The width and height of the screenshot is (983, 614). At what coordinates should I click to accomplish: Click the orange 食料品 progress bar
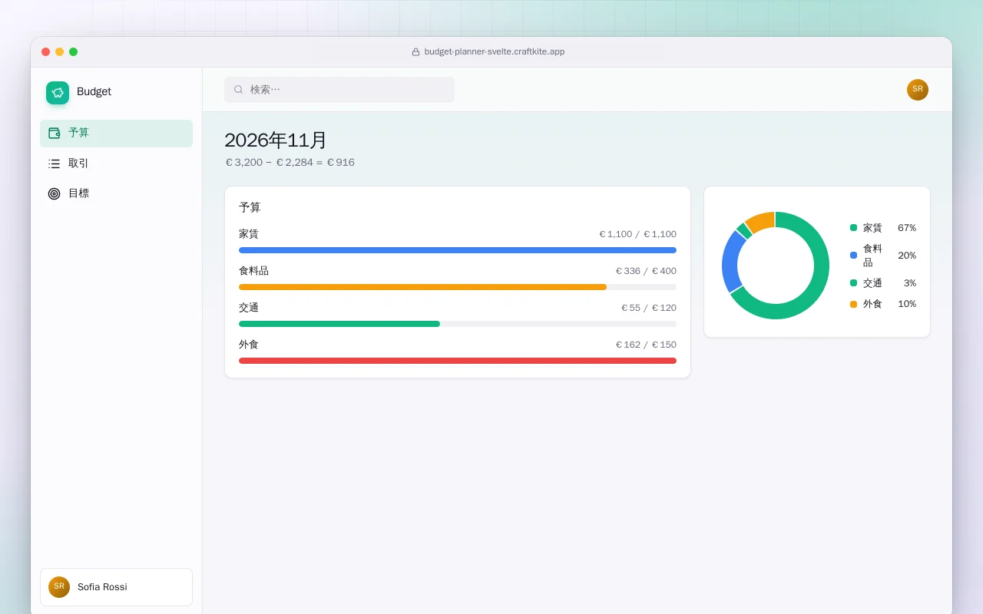click(422, 287)
